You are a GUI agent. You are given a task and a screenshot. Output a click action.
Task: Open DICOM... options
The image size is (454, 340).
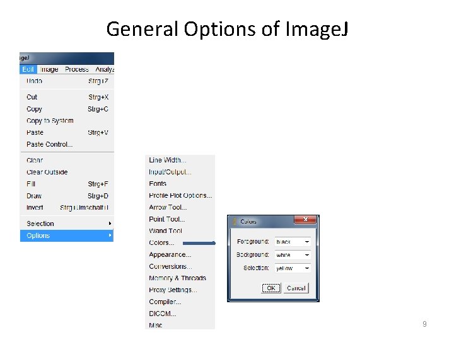[180, 314]
